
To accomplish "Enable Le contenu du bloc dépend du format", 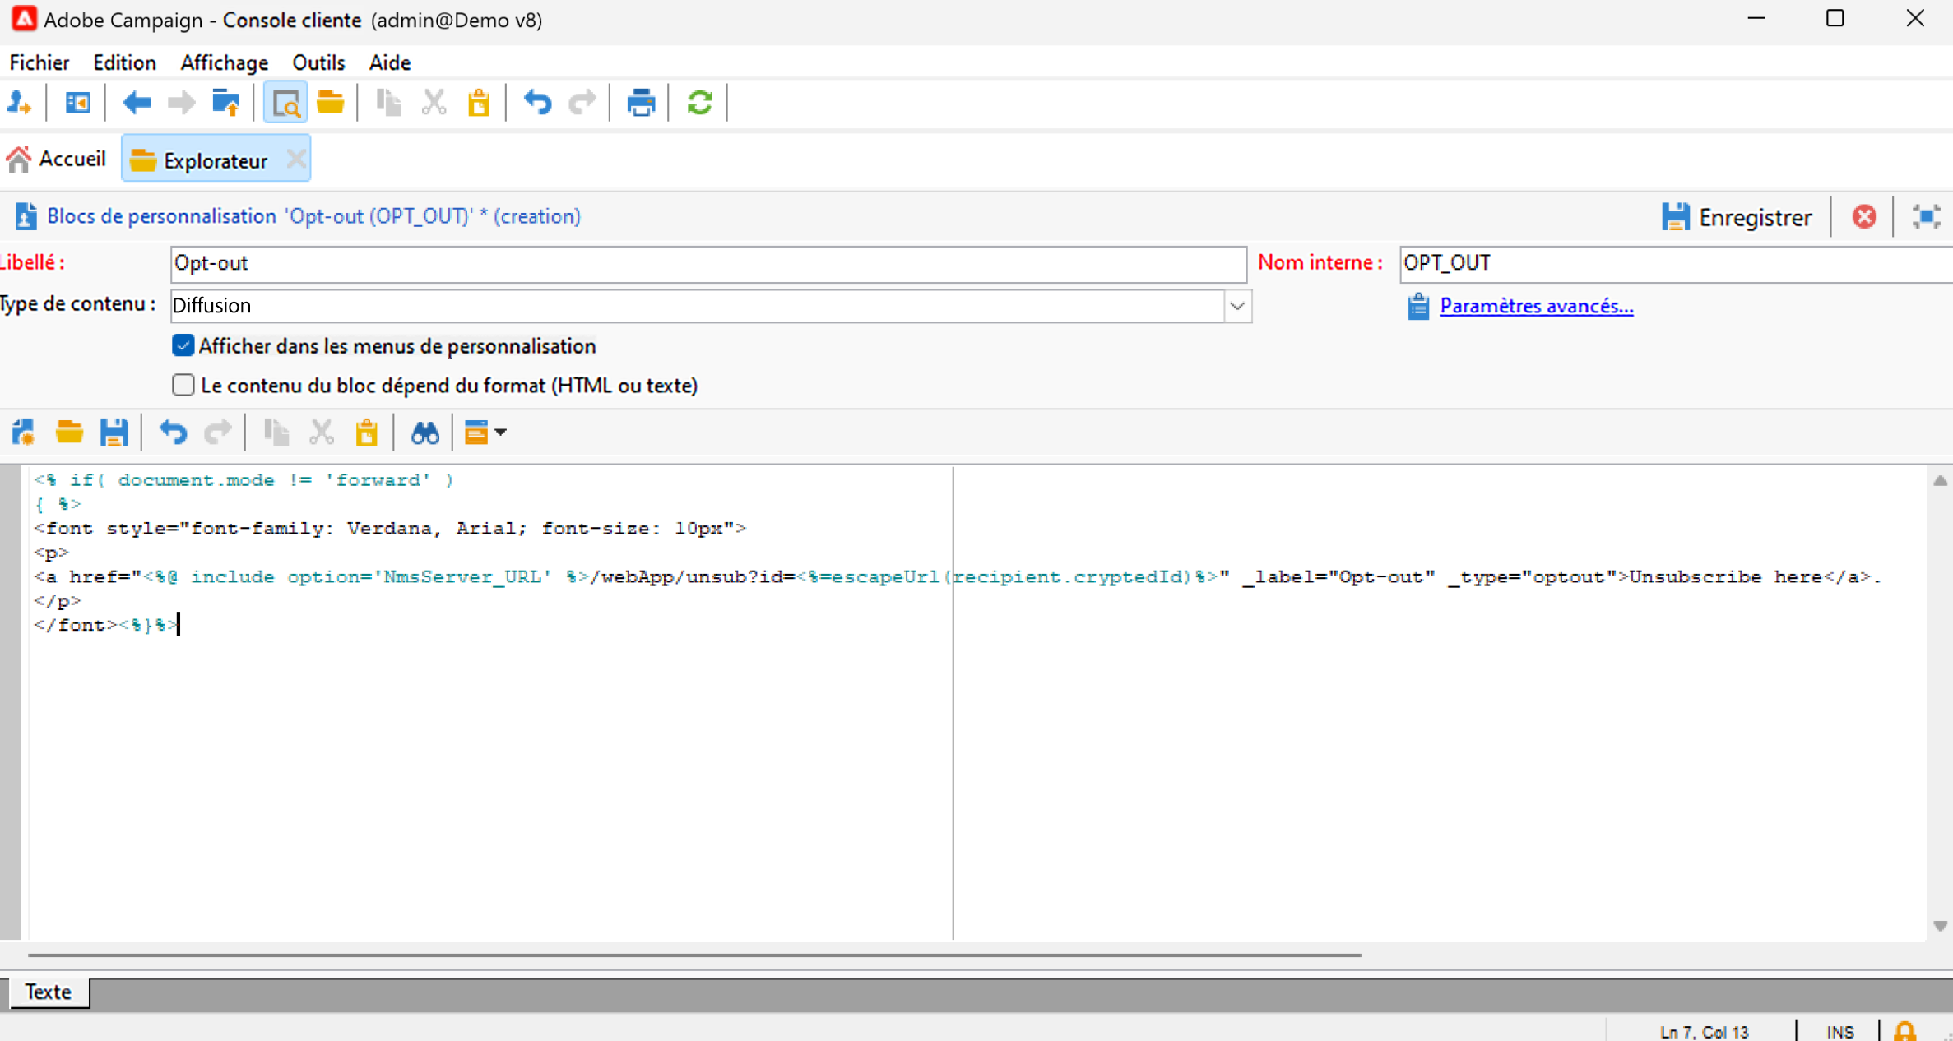I will point(183,386).
